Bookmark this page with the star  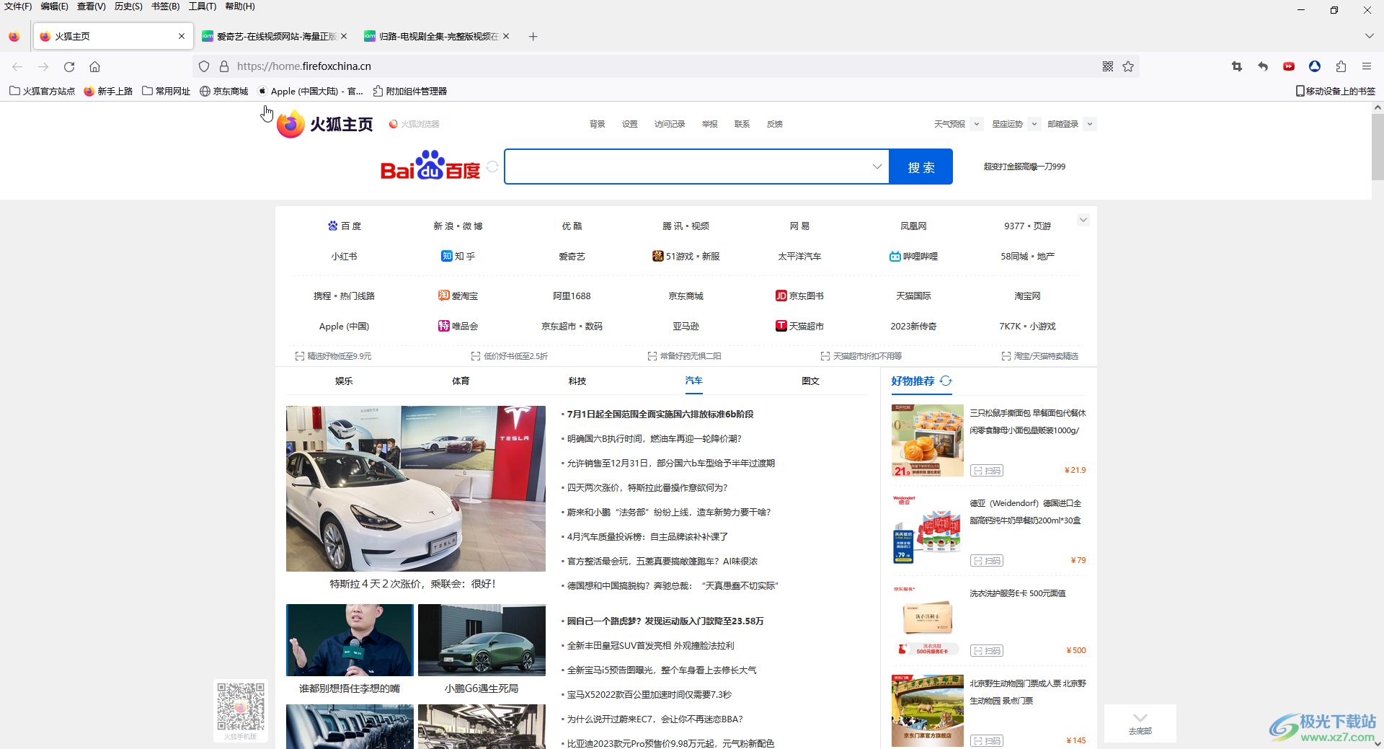click(x=1128, y=66)
